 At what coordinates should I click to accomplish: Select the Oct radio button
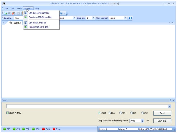tap(121, 113)
